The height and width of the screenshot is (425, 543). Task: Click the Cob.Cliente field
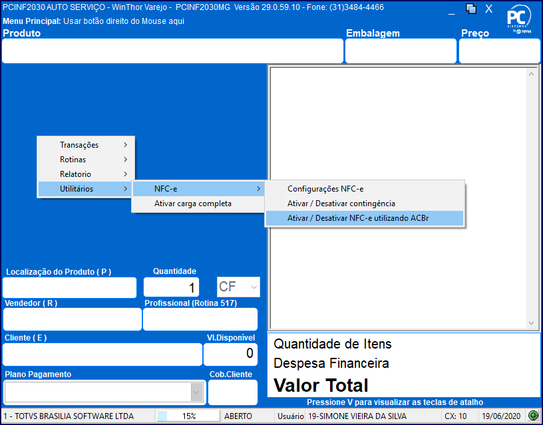(233, 392)
